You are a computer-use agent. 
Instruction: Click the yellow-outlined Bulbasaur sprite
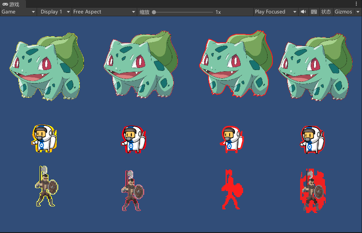46,66
